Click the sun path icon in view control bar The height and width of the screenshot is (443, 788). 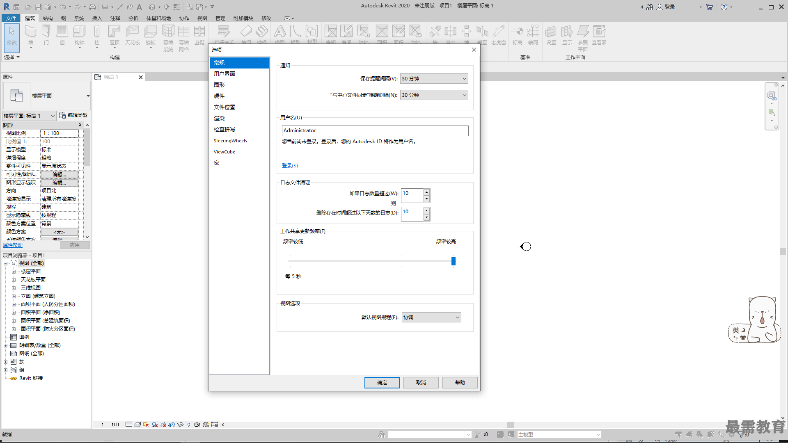[146, 425]
